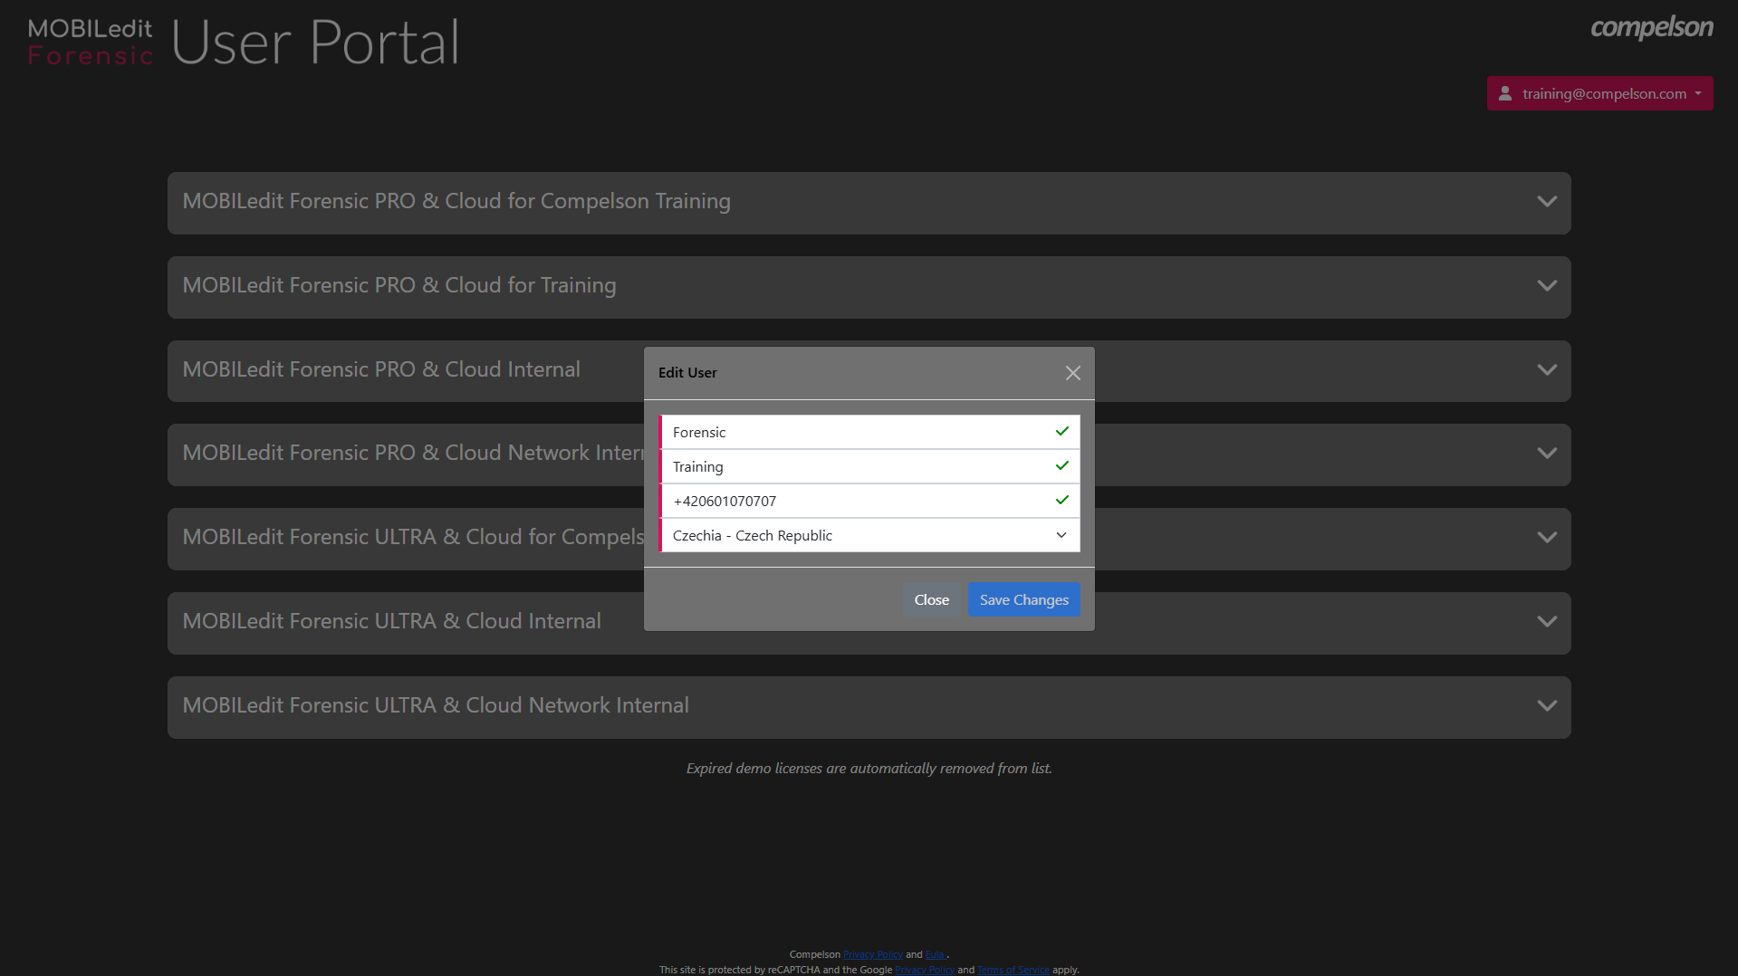Expand PRO & Cloud for Training chevron

tap(1547, 285)
